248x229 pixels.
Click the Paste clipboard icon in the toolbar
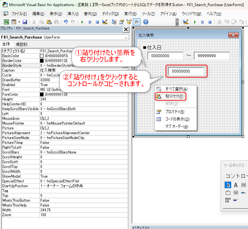point(49,22)
